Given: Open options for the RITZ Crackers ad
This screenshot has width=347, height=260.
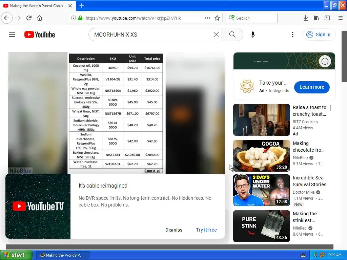Looking at the screenshot, I should 331,108.
